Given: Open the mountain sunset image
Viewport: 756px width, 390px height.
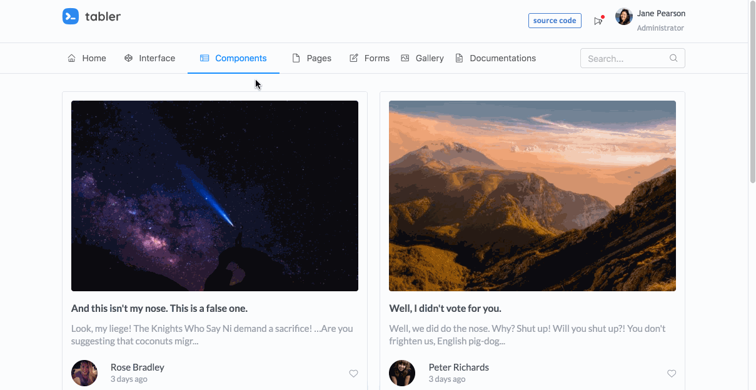Looking at the screenshot, I should point(532,196).
